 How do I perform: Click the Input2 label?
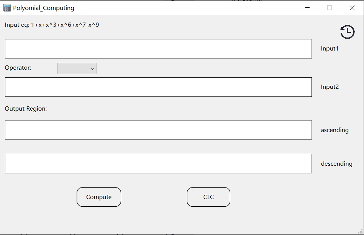click(x=330, y=87)
